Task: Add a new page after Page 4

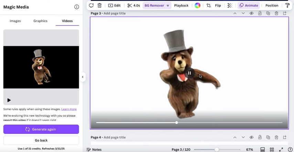Action: [285, 138]
